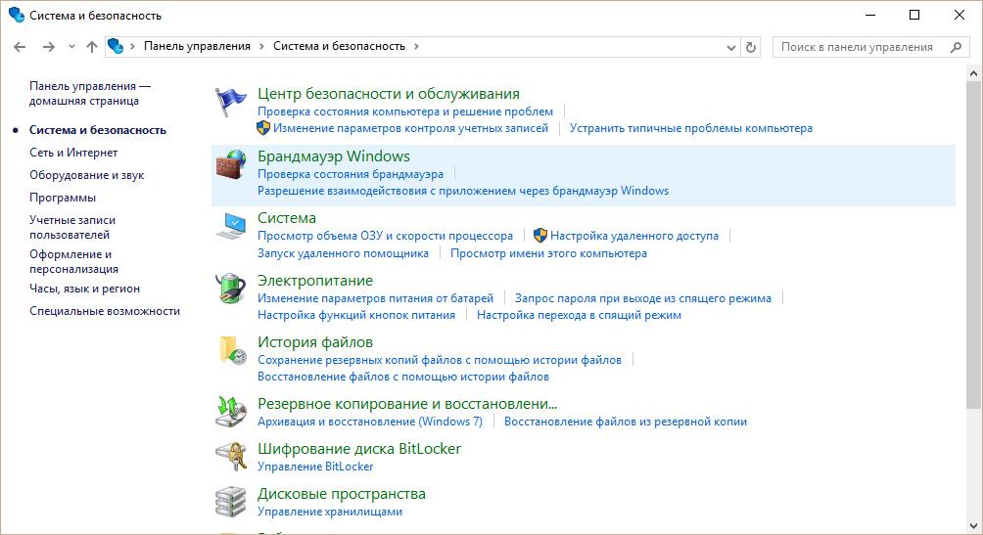Go back with the left arrow button
The height and width of the screenshot is (535, 983).
click(20, 46)
